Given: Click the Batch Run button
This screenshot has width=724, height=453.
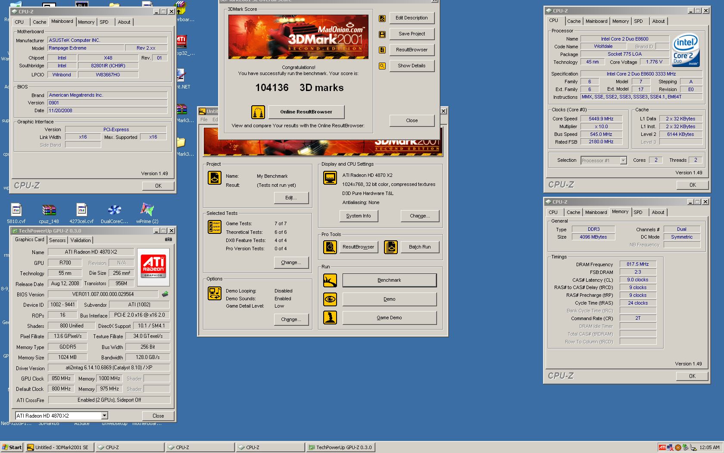Looking at the screenshot, I should click(420, 247).
